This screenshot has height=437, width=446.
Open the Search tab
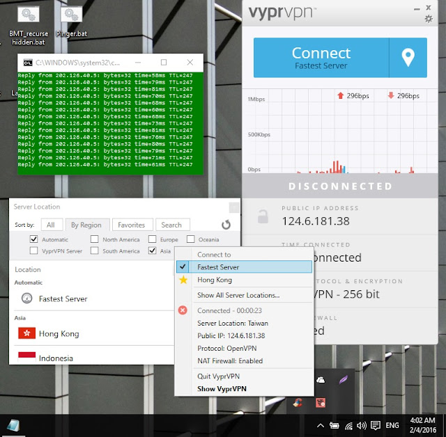(172, 225)
